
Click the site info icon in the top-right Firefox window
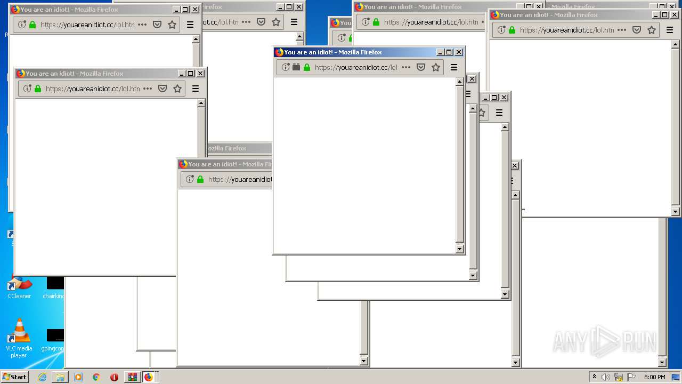pyautogui.click(x=501, y=30)
